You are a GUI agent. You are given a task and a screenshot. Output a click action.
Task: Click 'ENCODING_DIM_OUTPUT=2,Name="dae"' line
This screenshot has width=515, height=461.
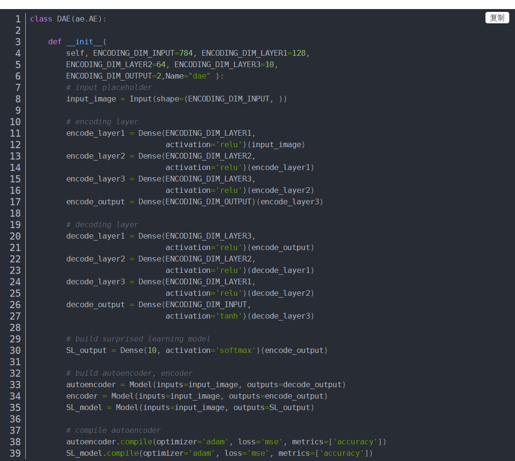click(x=145, y=76)
